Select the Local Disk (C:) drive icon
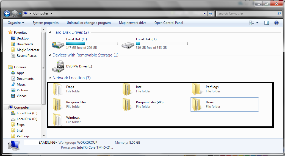 pos(58,45)
